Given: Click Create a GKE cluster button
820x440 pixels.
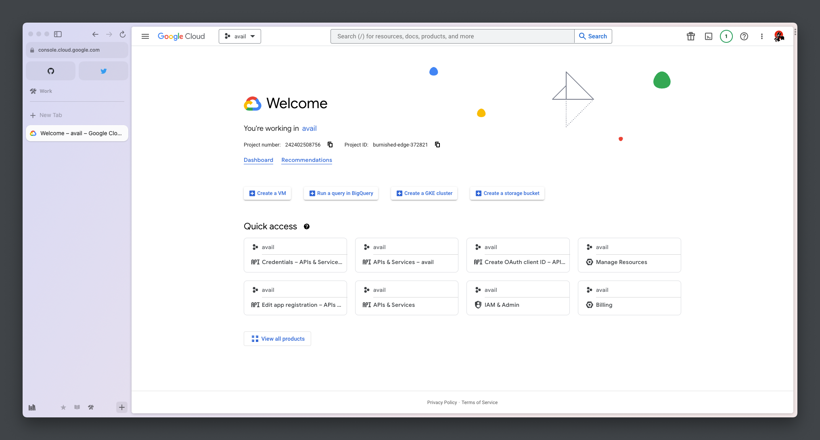Looking at the screenshot, I should (x=424, y=193).
